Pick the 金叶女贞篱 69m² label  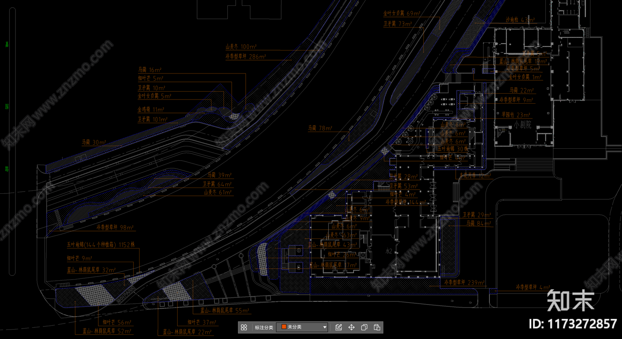pyautogui.click(x=402, y=14)
